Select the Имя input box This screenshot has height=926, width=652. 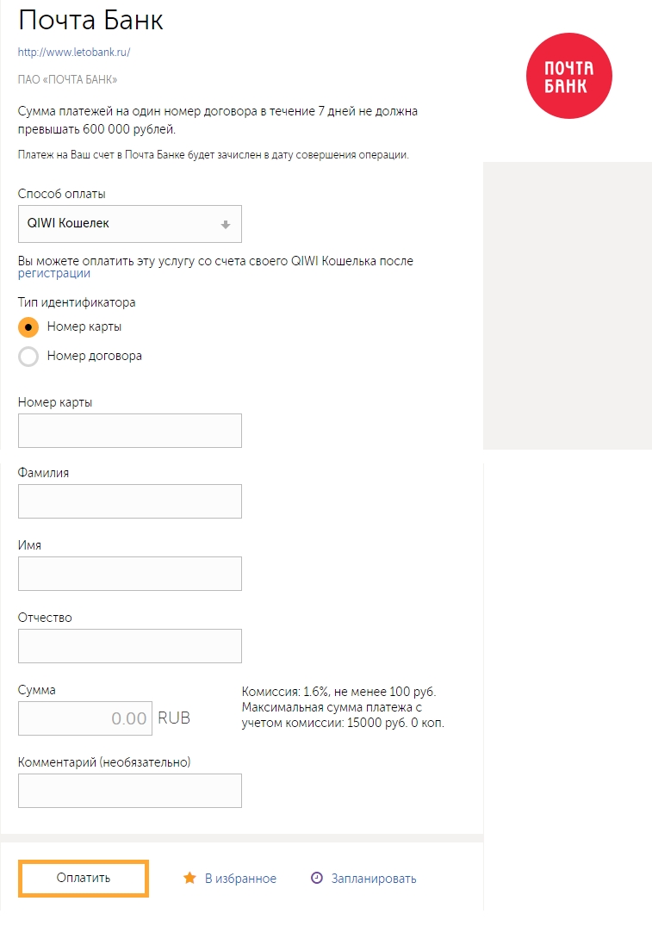click(x=129, y=574)
